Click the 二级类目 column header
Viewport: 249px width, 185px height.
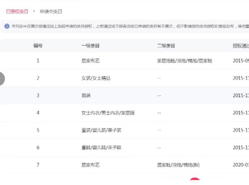coord(166,46)
